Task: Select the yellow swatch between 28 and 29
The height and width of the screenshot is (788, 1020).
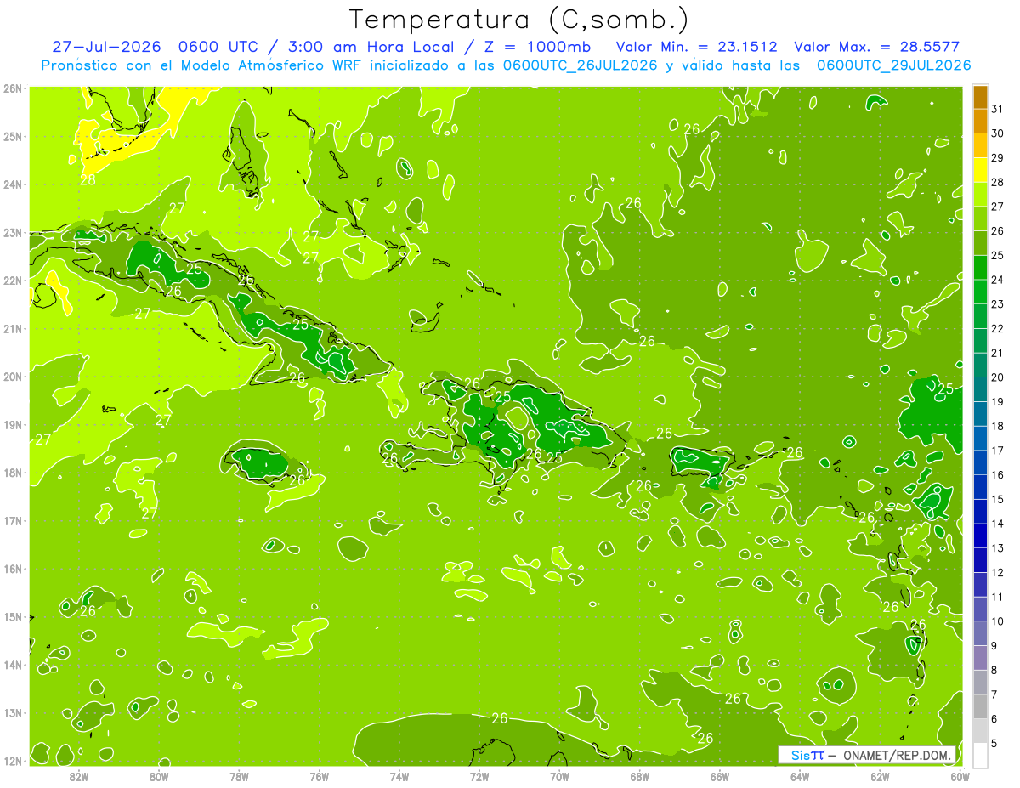Action: pos(980,171)
